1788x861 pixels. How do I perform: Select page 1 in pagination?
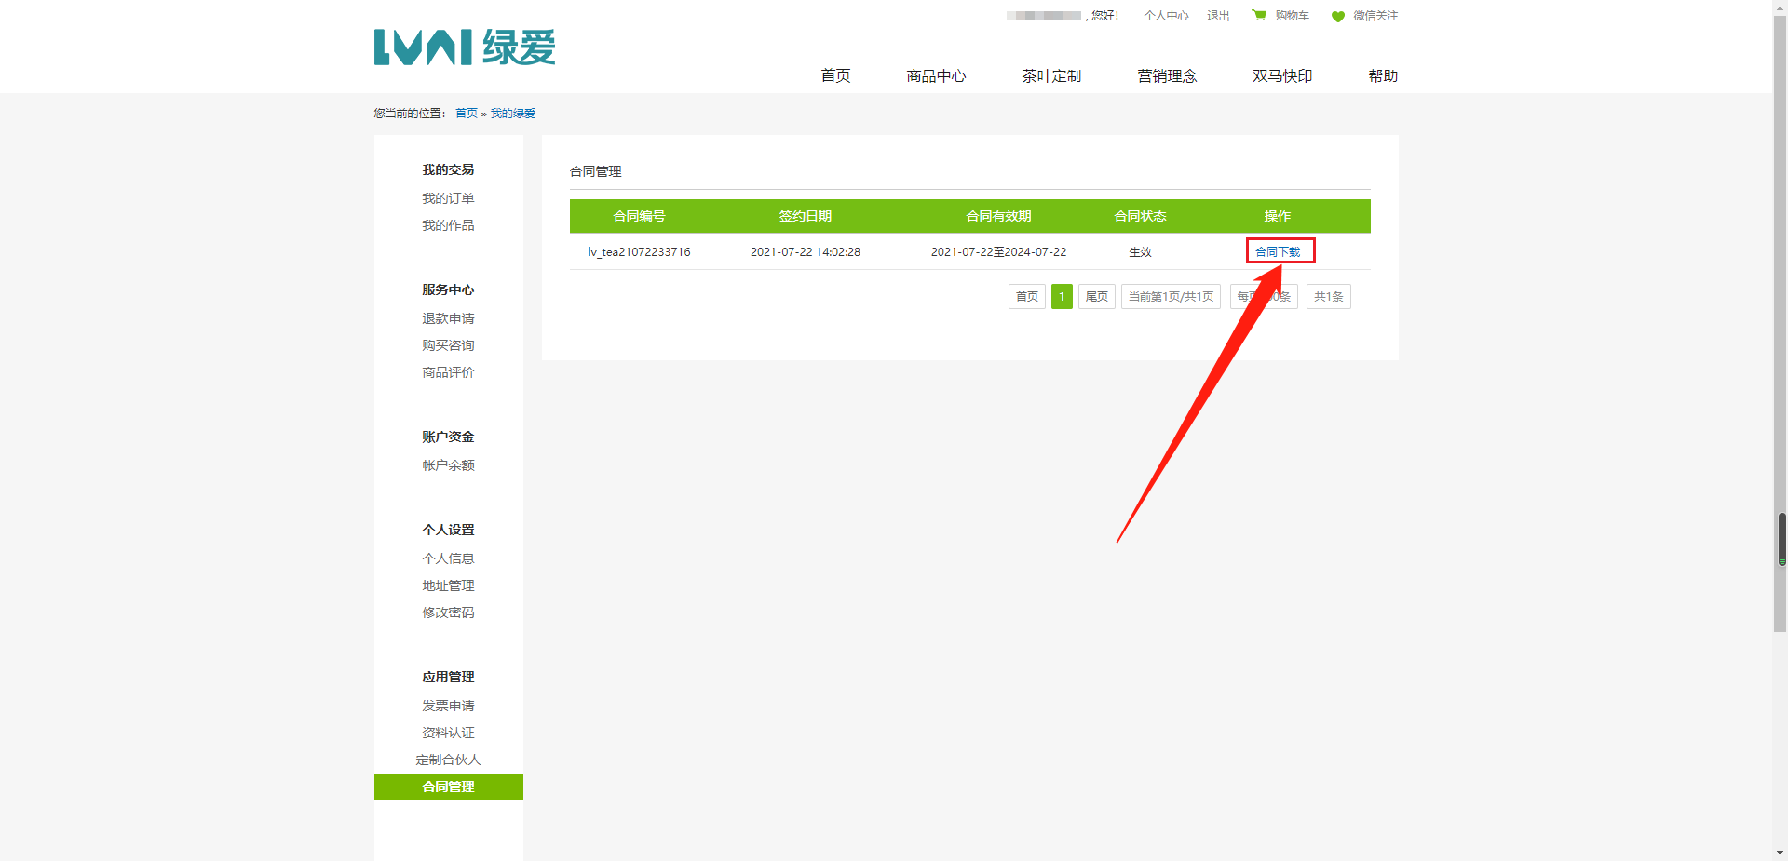[1062, 297]
